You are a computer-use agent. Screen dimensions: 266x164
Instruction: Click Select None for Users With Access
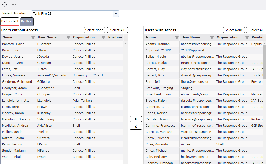tap(234, 30)
